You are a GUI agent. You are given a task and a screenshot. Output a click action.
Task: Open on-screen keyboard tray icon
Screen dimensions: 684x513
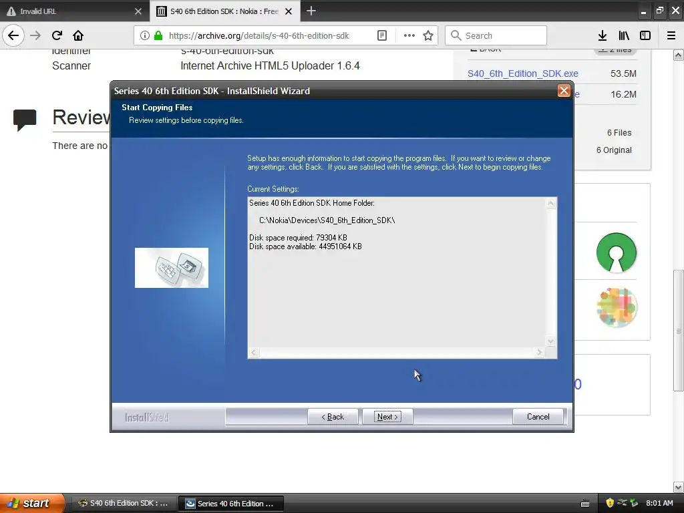pyautogui.click(x=585, y=504)
